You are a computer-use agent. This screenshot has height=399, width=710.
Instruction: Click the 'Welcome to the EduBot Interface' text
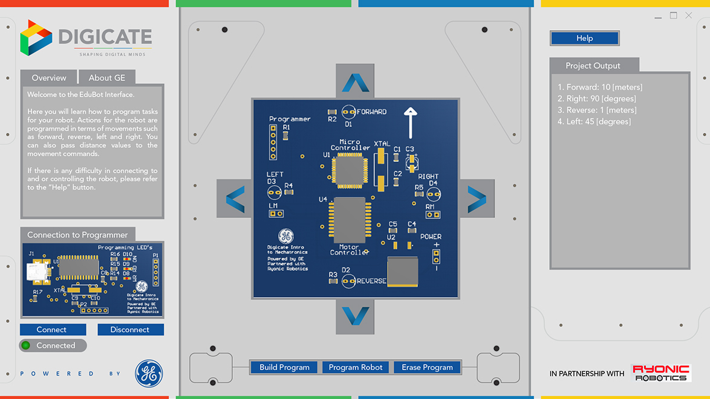click(x=80, y=94)
